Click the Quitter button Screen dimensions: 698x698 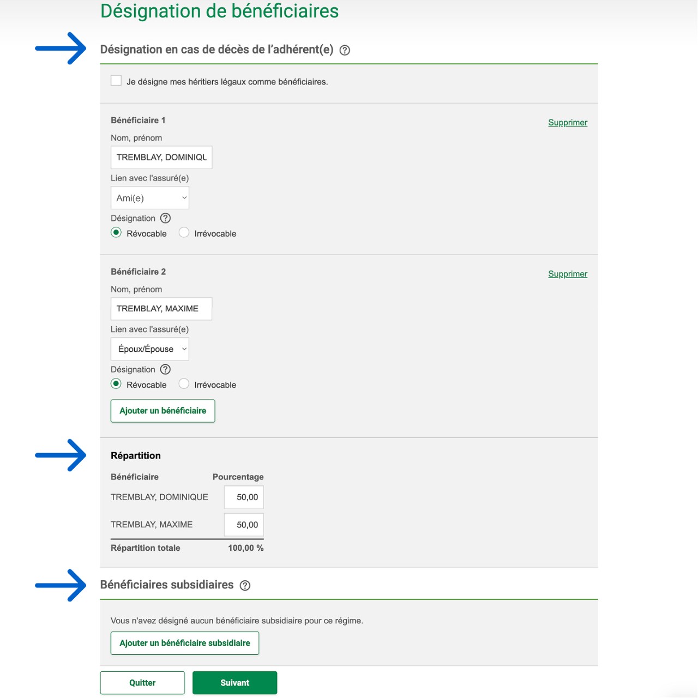click(x=142, y=683)
